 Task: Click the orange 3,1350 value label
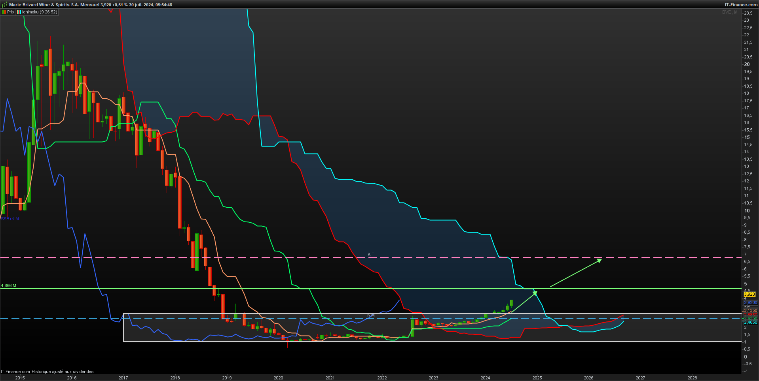click(x=751, y=311)
